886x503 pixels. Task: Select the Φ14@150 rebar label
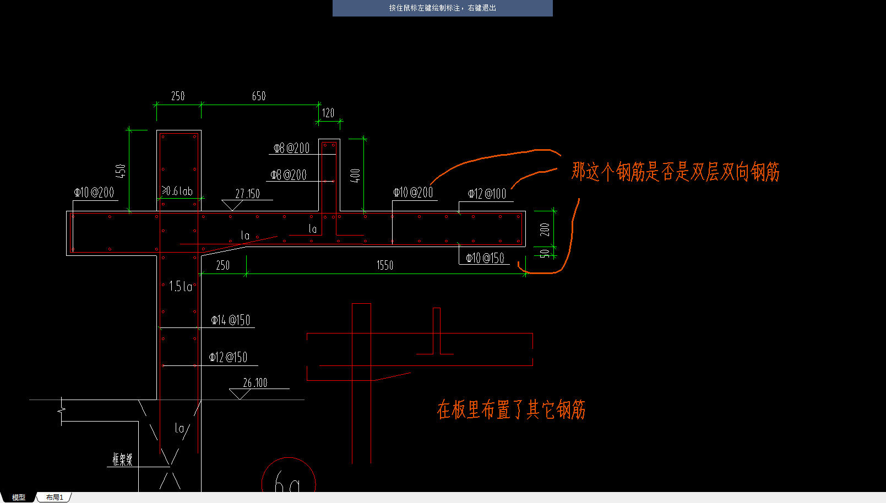coord(230,320)
